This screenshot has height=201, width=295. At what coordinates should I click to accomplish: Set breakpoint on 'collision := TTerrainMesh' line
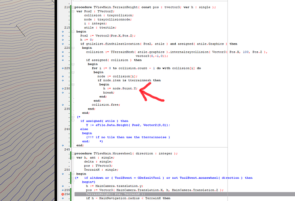tap(63, 52)
